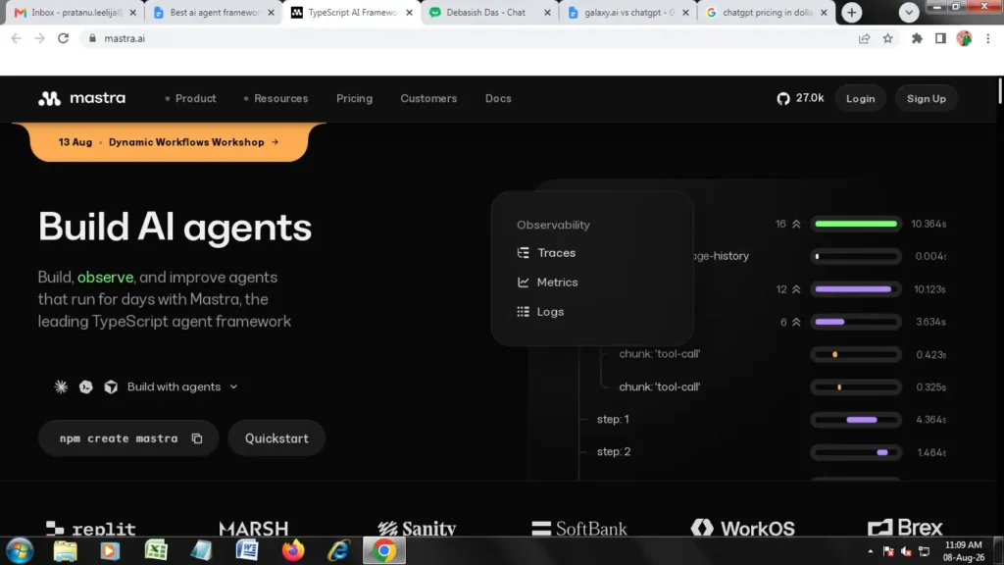
Task: Show hidden system tray icons
Action: [871, 551]
